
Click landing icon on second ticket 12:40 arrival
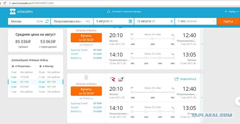pos(173,88)
